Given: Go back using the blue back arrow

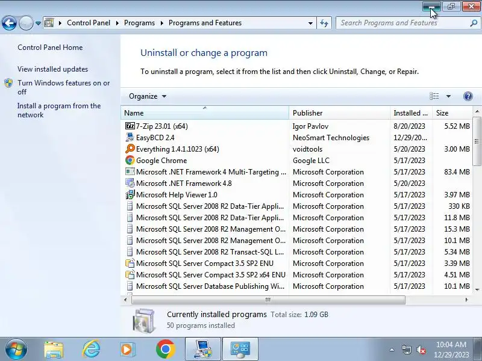Looking at the screenshot, I should click(9, 23).
